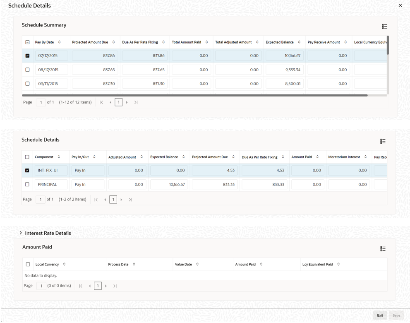Uncheck the 07/17/2015 schedule row
Image resolution: width=410 pixels, height=323 pixels.
(27, 56)
